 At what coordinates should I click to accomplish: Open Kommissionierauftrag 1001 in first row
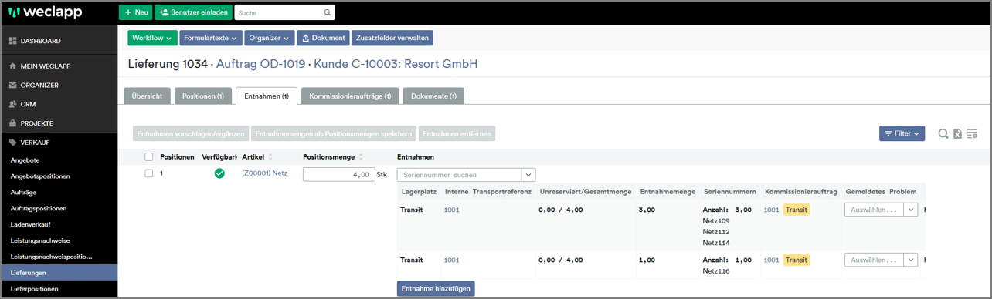(x=771, y=210)
